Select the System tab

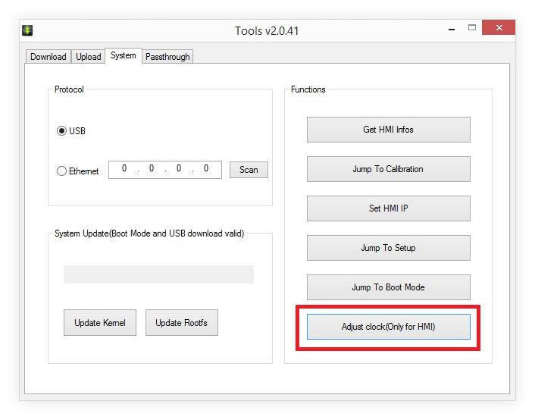[x=123, y=55]
